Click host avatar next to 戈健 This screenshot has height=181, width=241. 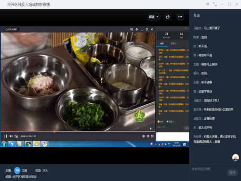coord(17,170)
